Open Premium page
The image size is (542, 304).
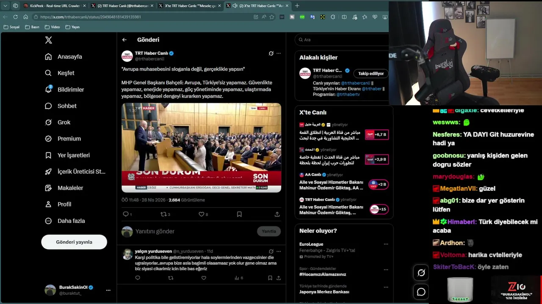tap(63, 138)
